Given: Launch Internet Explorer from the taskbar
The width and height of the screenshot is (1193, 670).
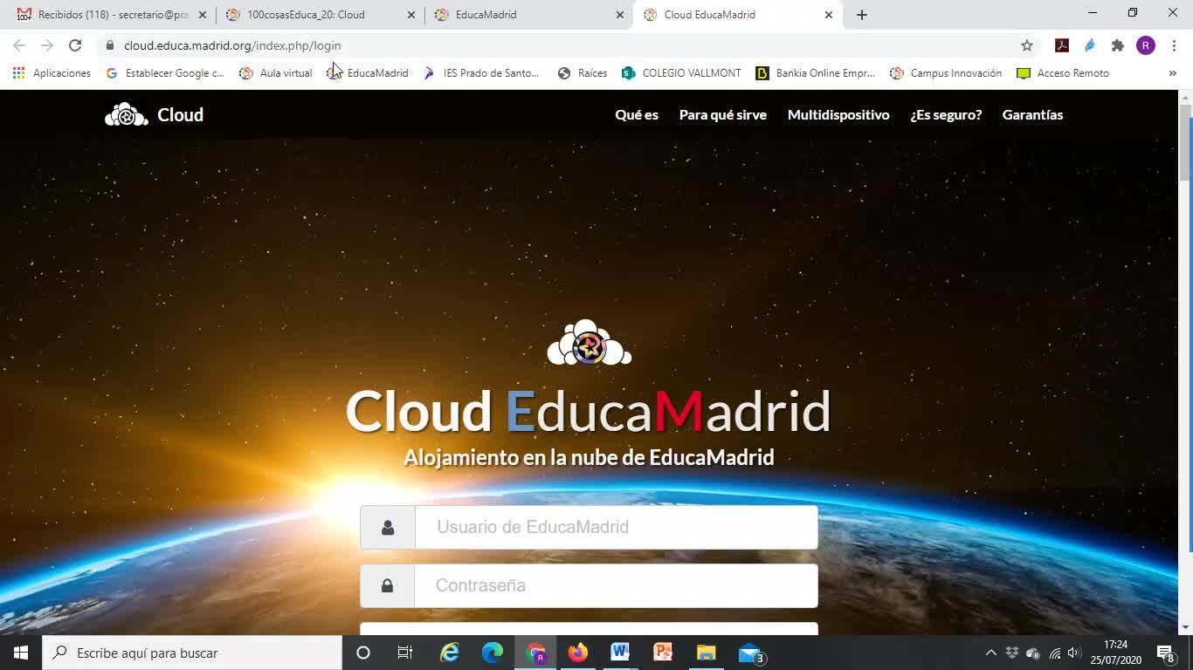Looking at the screenshot, I should 450,653.
